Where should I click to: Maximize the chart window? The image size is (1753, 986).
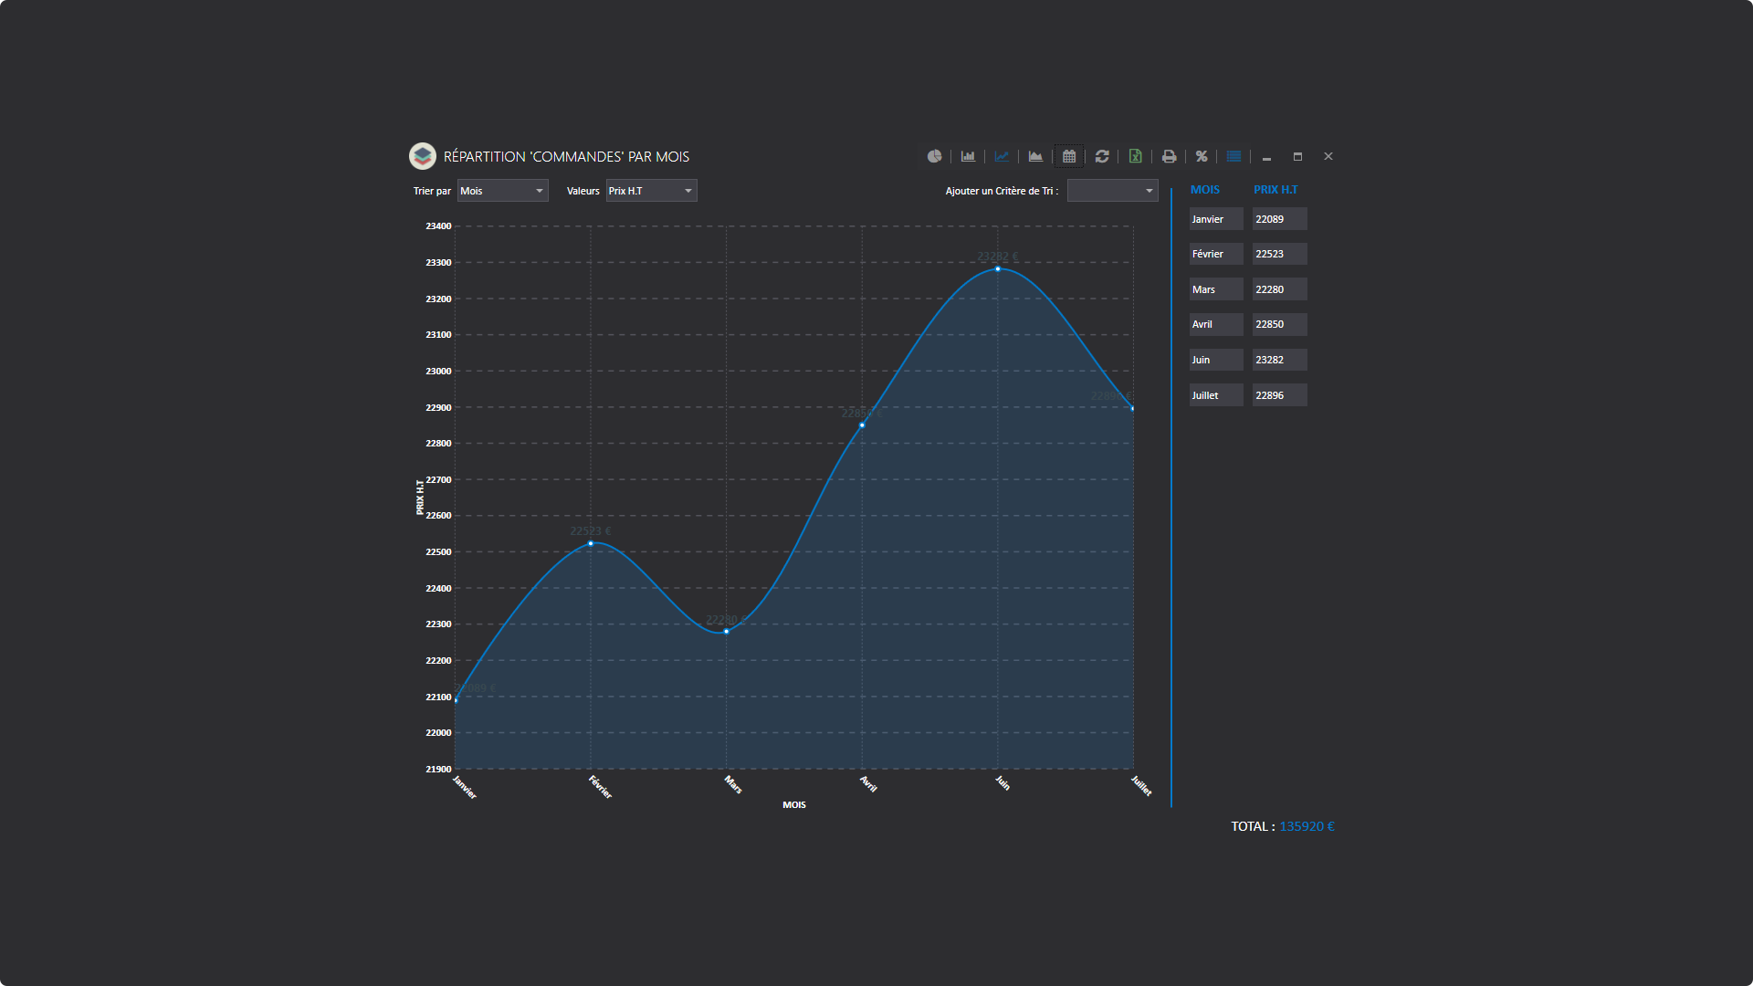(1297, 157)
